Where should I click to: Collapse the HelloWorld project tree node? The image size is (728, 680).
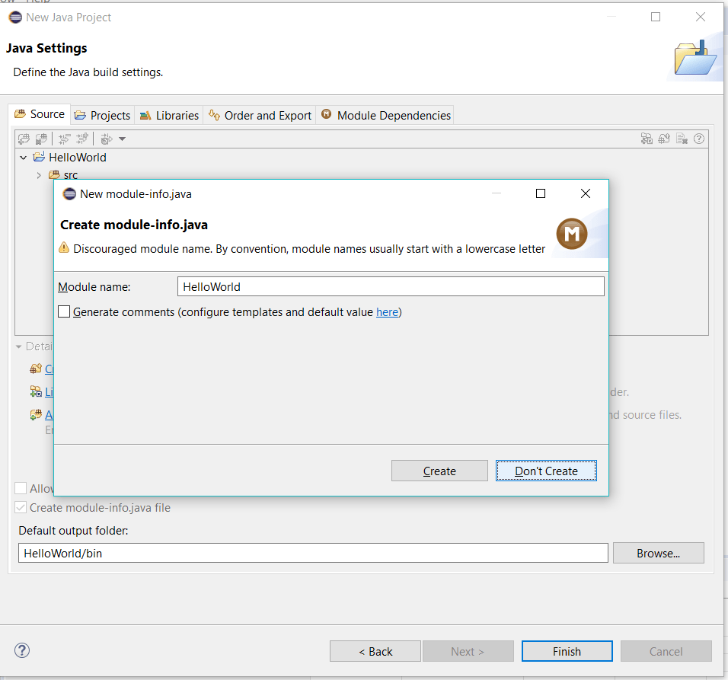click(22, 157)
